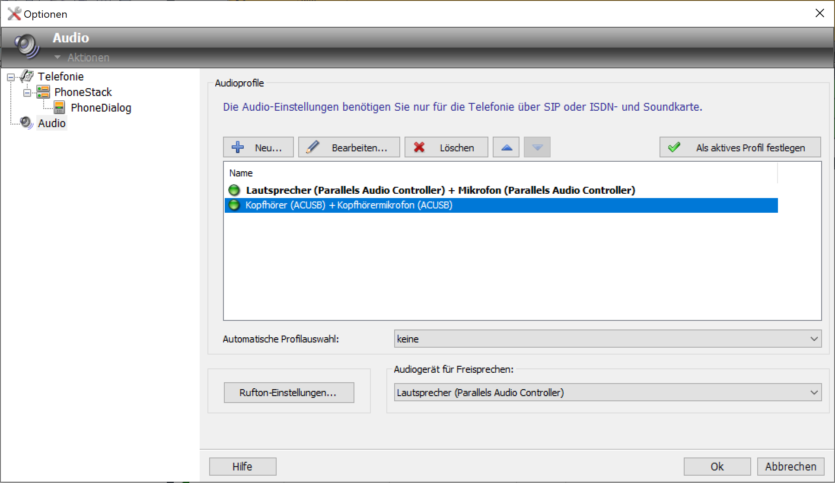835x483 pixels.
Task: Collapse the Telefonie tree node
Action: [x=11, y=77]
